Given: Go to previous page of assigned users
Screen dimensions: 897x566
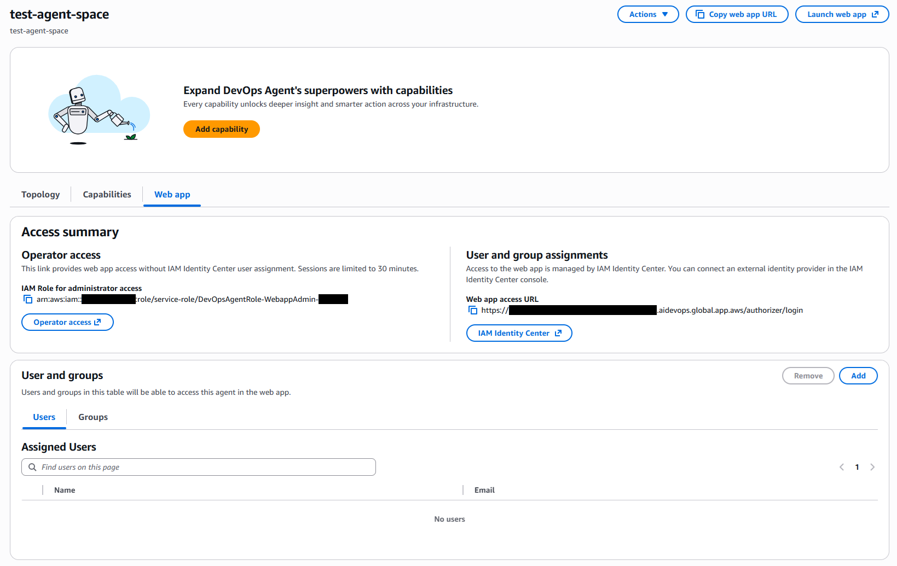Looking at the screenshot, I should click(x=842, y=467).
